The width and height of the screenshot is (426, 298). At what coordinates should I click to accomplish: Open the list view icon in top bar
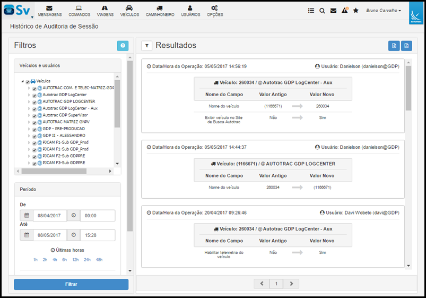click(311, 11)
